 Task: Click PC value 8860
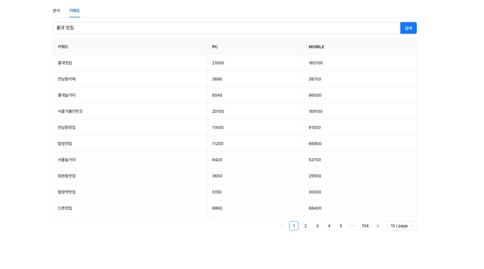tap(217, 208)
